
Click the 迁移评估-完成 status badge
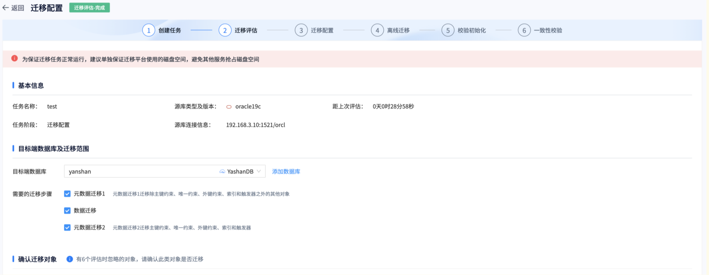(89, 8)
